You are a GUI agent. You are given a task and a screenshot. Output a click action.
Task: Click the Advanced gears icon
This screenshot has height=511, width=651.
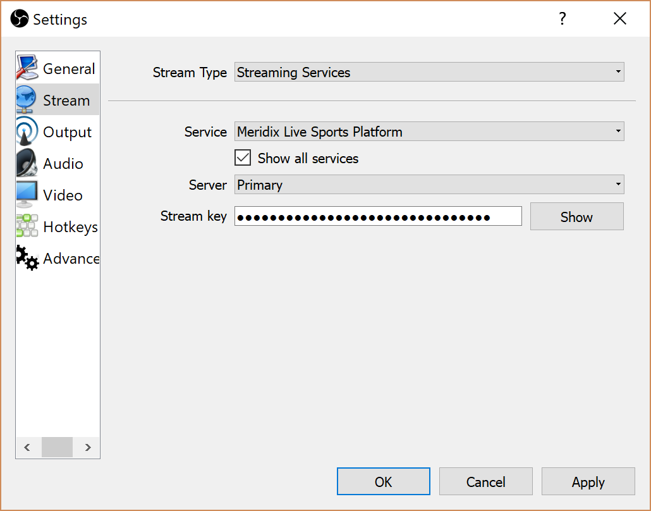point(27,258)
